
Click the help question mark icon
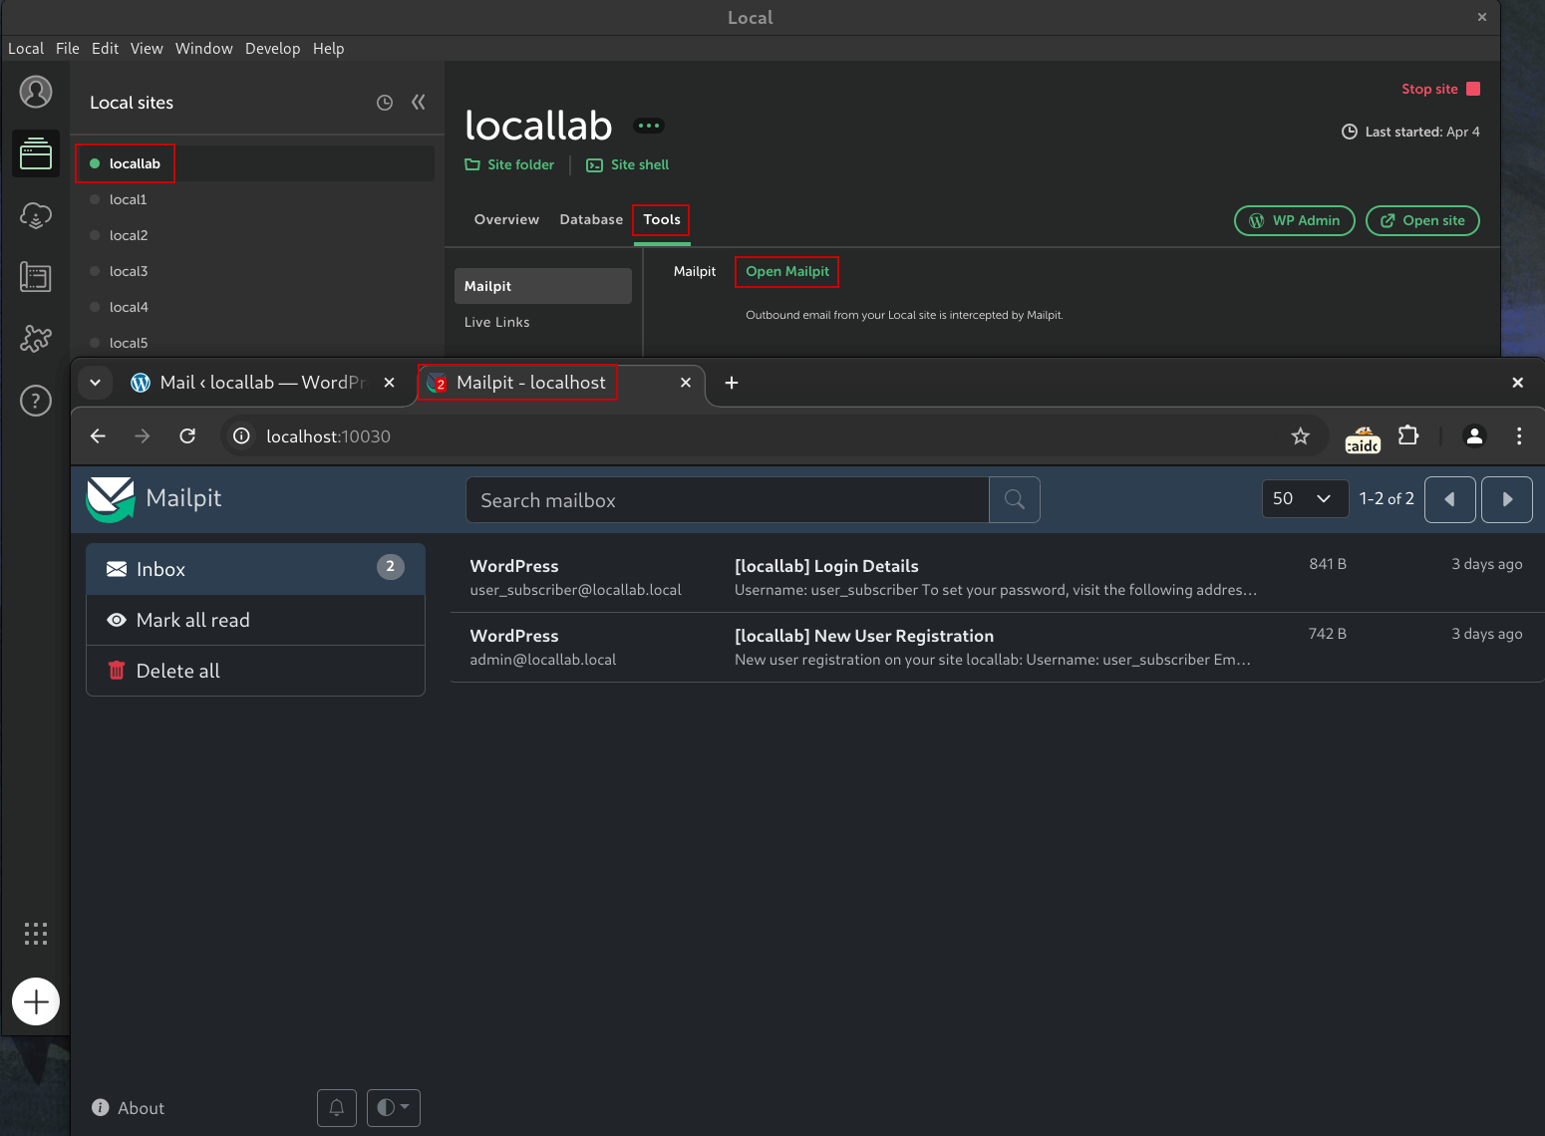36,401
